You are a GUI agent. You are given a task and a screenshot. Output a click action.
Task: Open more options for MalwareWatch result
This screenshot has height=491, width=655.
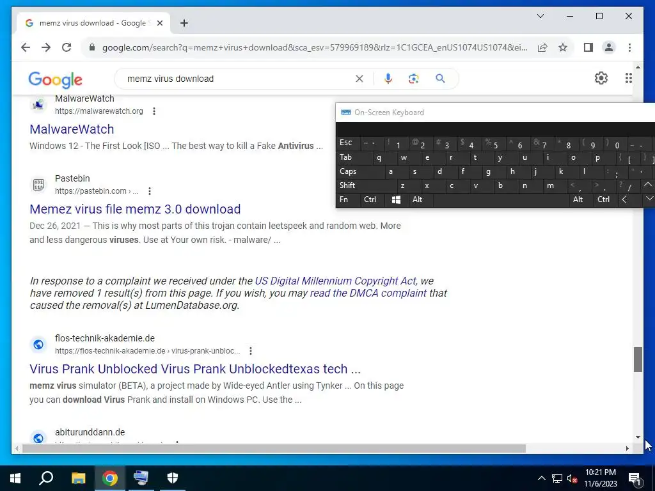154,111
